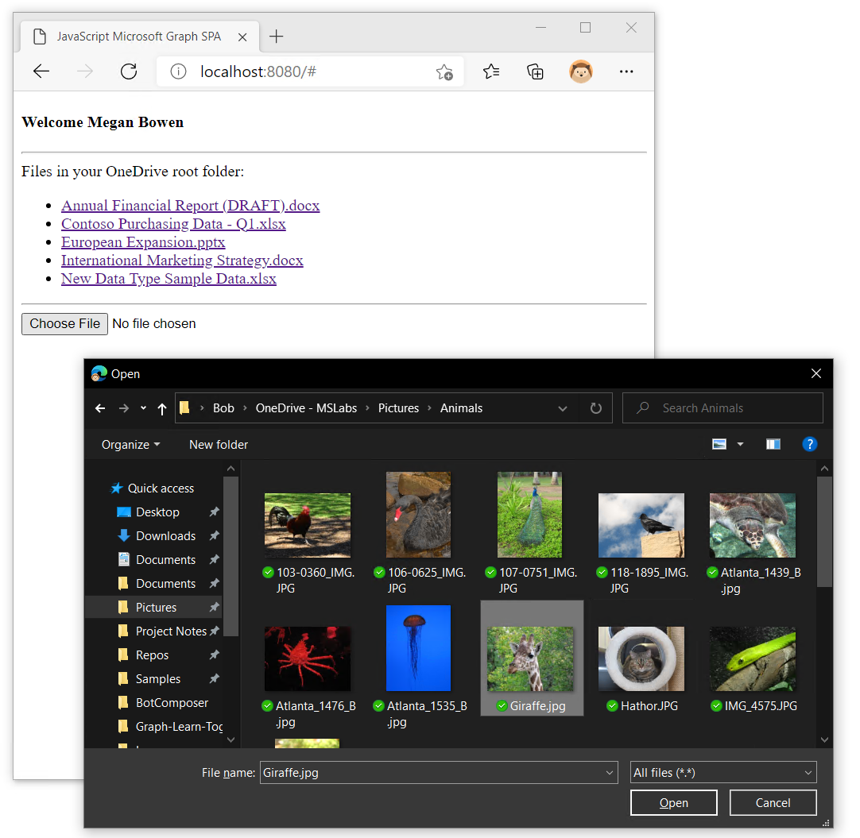The width and height of the screenshot is (860, 838).
Task: Open the European Expansion.pptx link
Action: 143,242
